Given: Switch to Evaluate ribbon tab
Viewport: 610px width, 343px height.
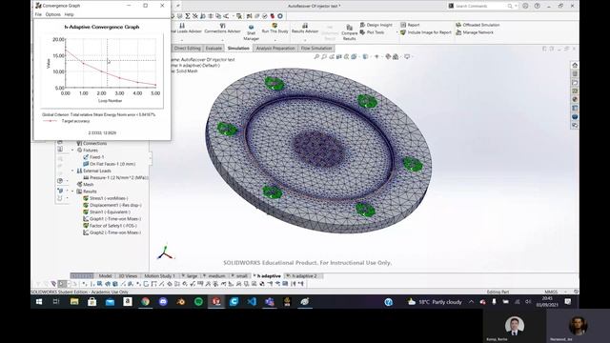Looking at the screenshot, I should click(x=213, y=49).
